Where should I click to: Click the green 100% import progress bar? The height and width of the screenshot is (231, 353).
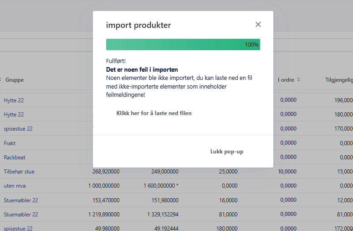click(x=183, y=45)
